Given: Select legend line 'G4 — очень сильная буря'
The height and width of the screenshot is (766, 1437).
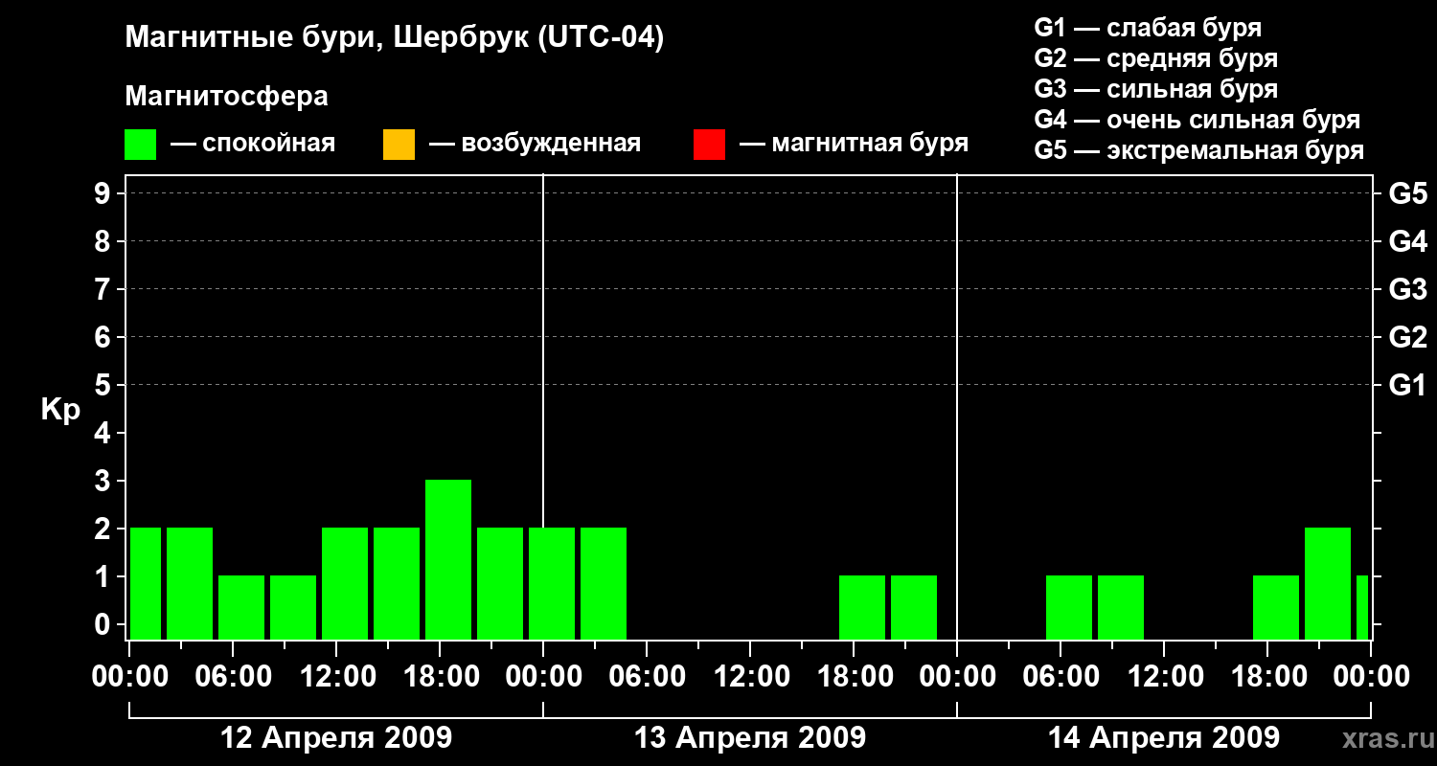Looking at the screenshot, I should (x=1197, y=120).
